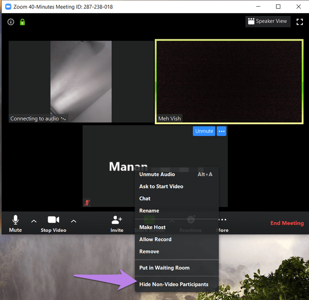Screen dimensions: 309x300
Task: Select Meh Vish's video thumbnail
Action: (229, 81)
